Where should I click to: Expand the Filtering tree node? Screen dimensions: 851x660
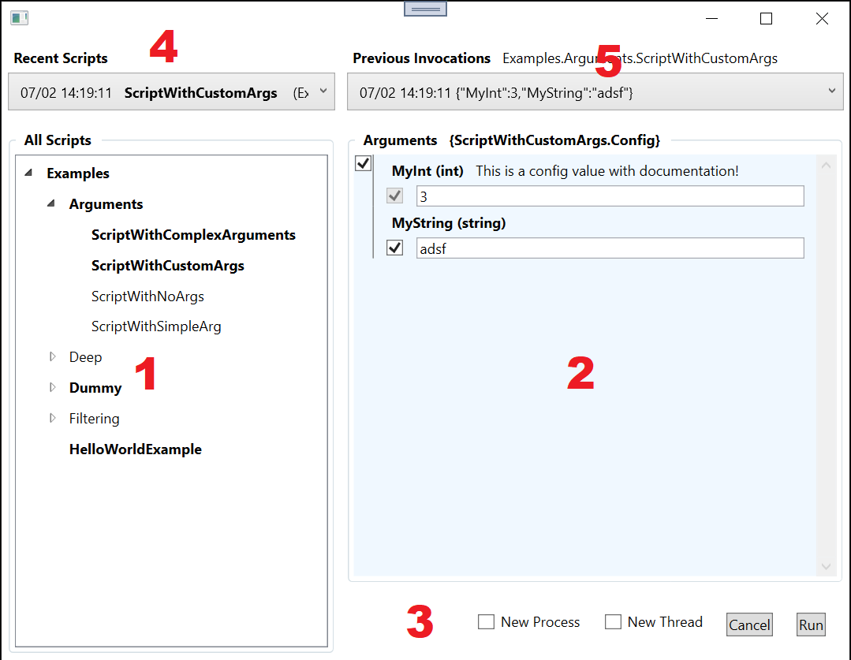52,418
